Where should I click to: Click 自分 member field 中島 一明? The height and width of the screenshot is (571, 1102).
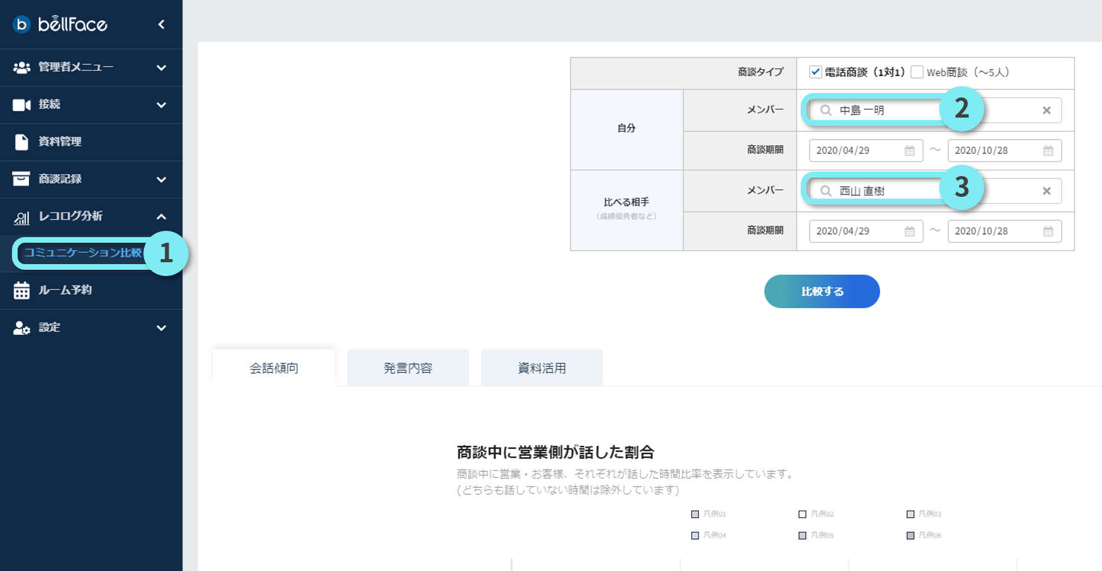935,111
